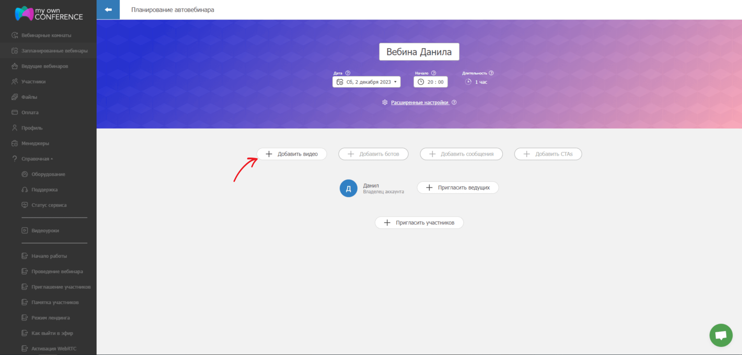The image size is (742, 355).
Task: Edit the webinar title Вебина Данила
Action: coord(419,52)
